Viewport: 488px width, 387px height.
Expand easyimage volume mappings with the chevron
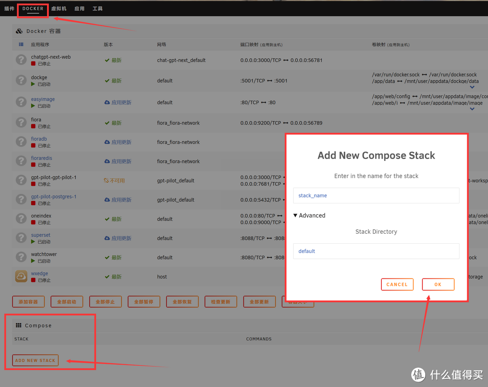pos(472,109)
